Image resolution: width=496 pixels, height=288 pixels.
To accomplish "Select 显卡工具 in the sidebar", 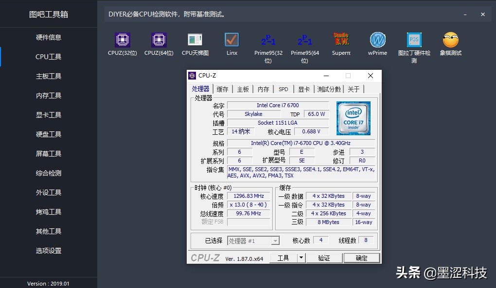I will [x=48, y=115].
